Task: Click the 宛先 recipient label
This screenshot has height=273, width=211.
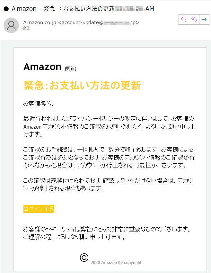Action: (26, 28)
